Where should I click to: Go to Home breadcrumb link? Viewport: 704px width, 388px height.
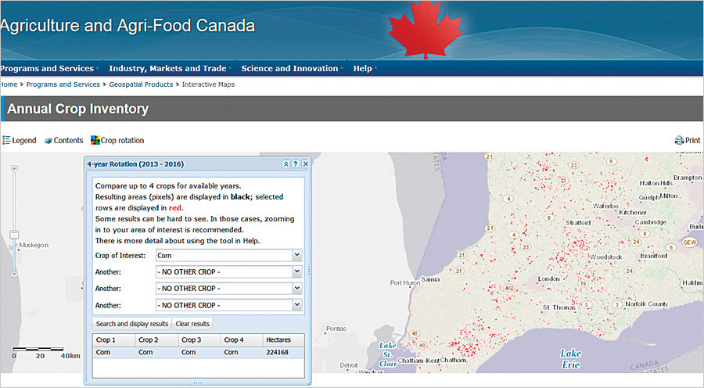pos(9,84)
